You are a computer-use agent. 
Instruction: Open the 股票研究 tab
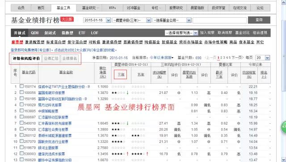(x=176, y=8)
